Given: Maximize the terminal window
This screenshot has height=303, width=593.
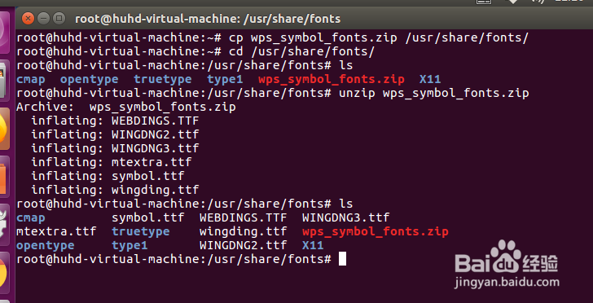Looking at the screenshot, I should pos(59,18).
